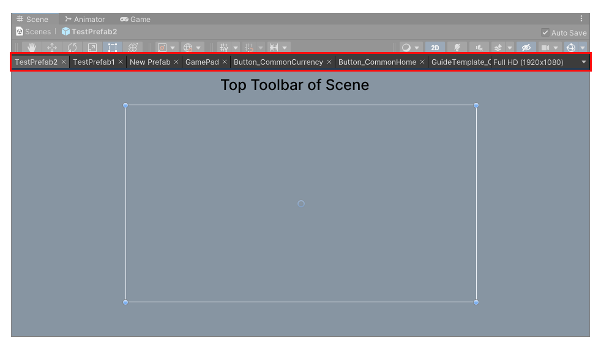
Task: Open the Full HD (1920x1080) resolution dropdown
Action: tap(539, 62)
